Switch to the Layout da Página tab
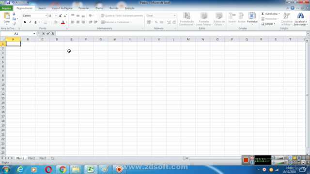This screenshot has width=310, height=174. click(x=62, y=8)
